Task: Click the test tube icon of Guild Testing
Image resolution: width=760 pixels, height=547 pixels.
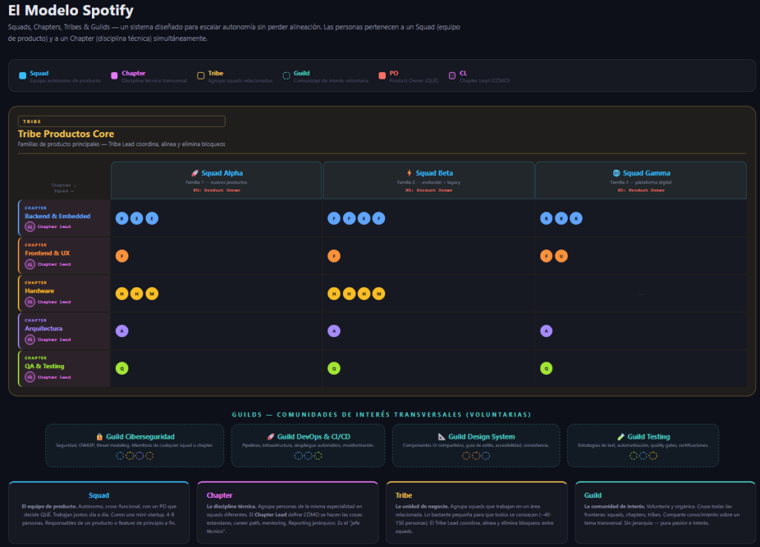Action: coord(620,436)
